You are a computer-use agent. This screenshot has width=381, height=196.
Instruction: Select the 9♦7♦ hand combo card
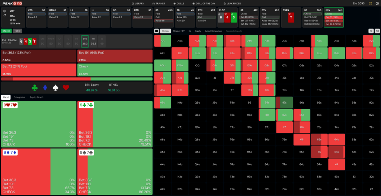tap(39, 171)
